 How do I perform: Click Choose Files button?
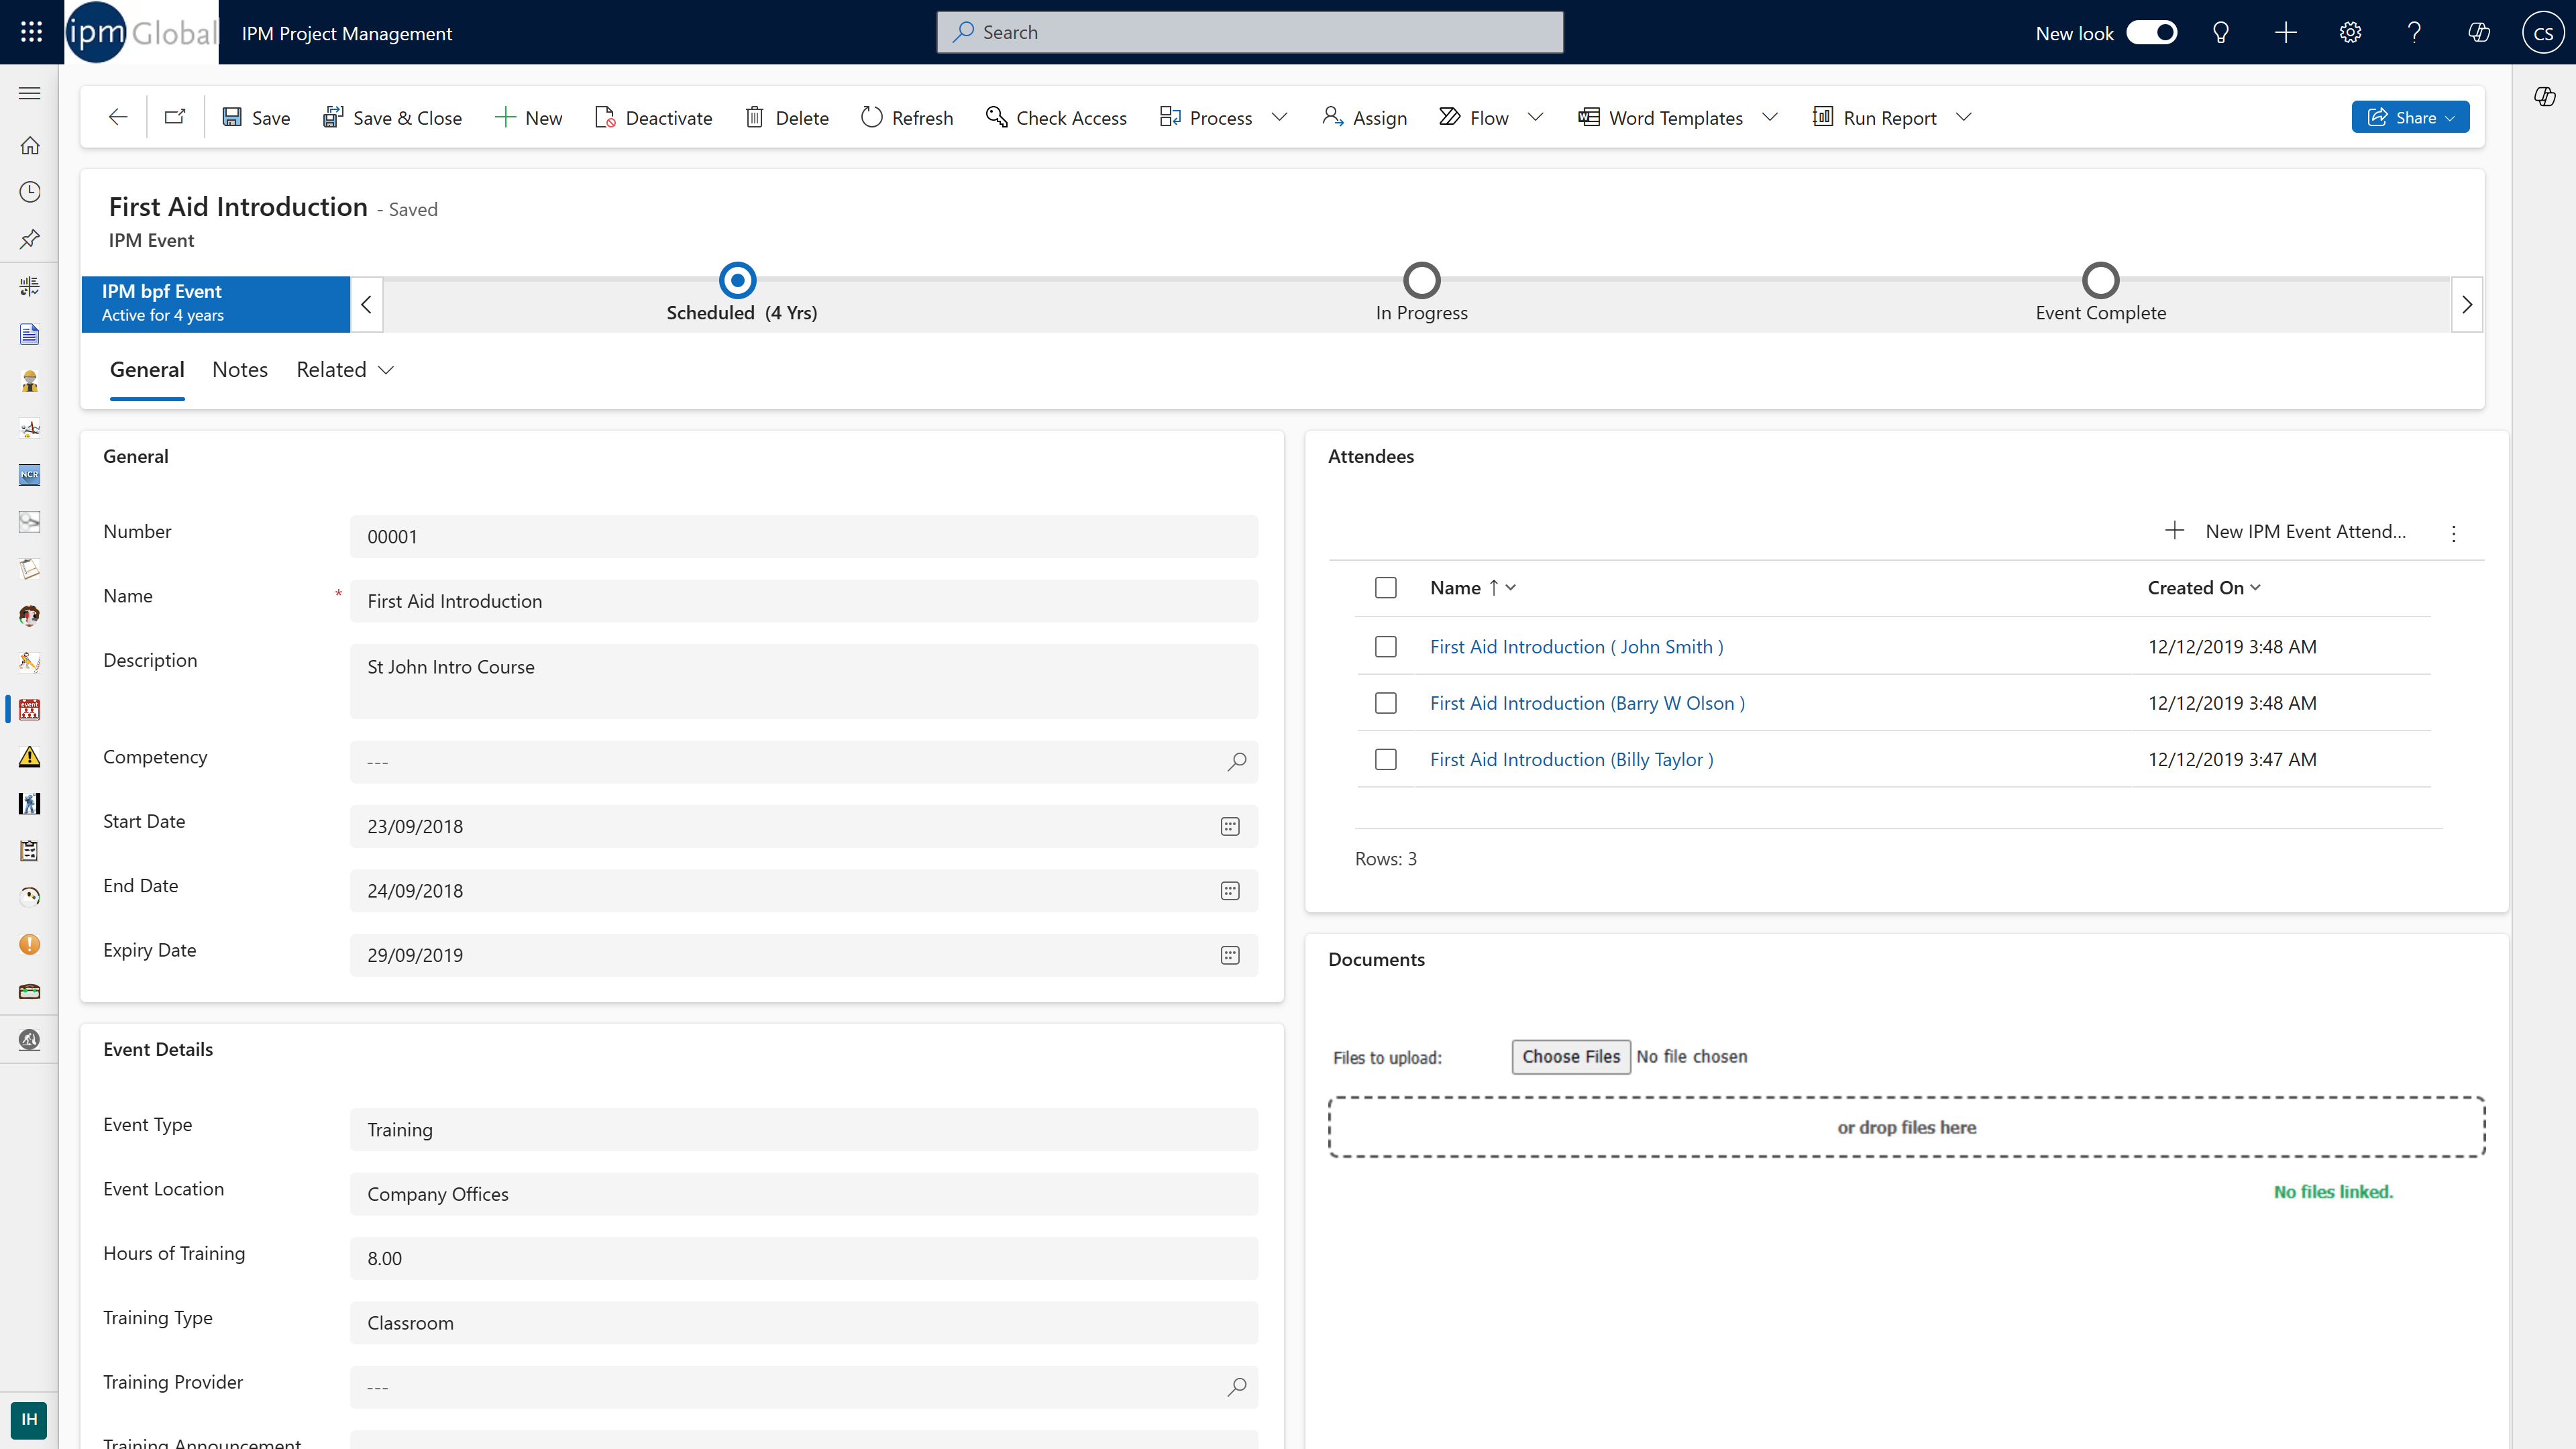pos(1571,1056)
